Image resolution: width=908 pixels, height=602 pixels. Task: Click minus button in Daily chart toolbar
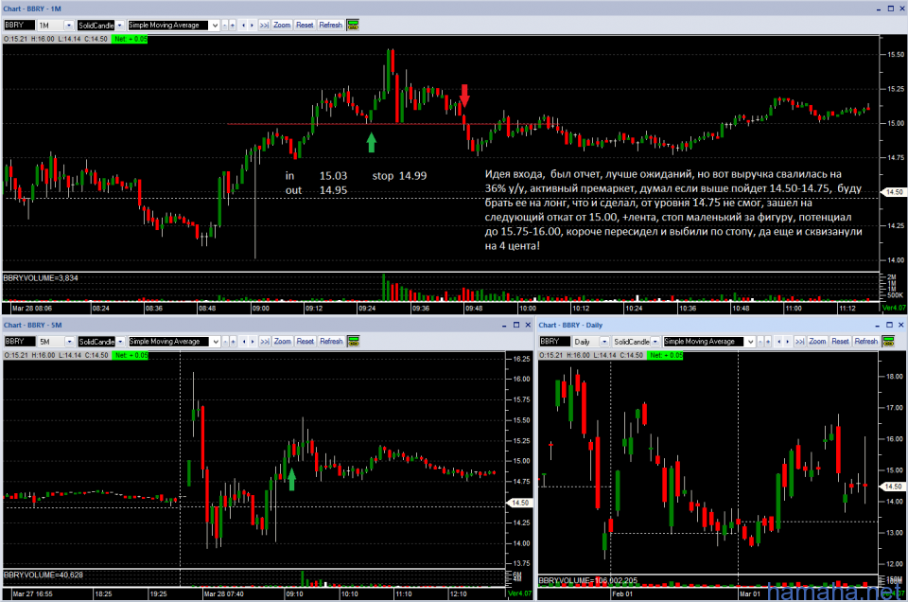[760, 342]
